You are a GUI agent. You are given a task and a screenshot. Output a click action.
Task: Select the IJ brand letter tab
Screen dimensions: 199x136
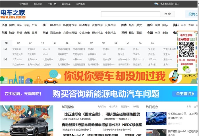55,43
